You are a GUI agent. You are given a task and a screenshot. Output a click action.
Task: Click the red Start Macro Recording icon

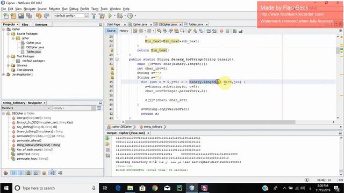tap(221, 31)
